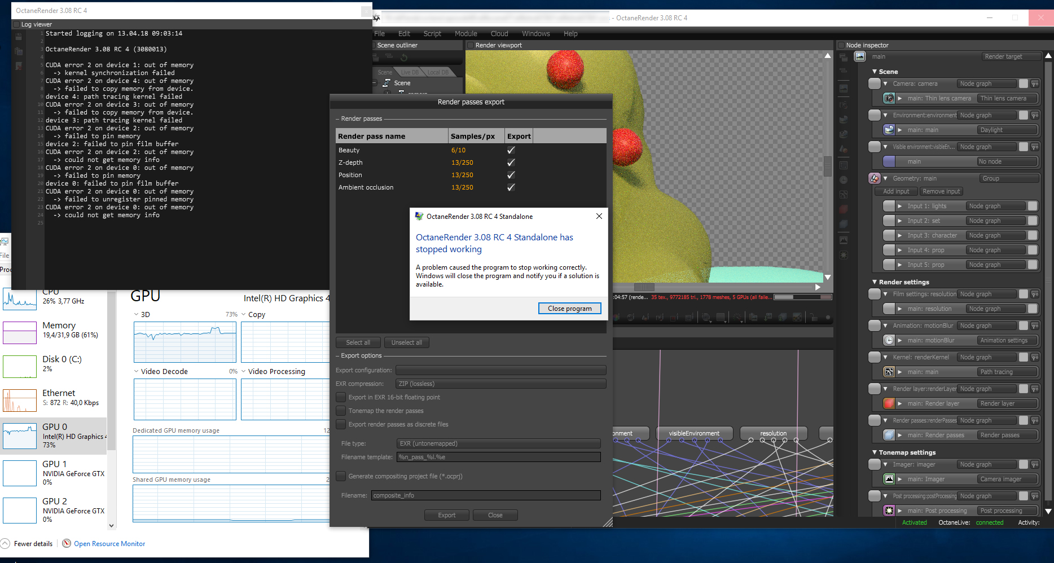Screen dimensions: 1054x563
Task: Click the Node inspector vertical scrollbar
Action: click(x=1048, y=282)
